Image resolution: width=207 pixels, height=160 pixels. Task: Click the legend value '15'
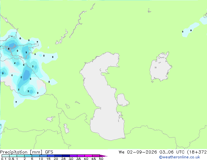coord(48,159)
